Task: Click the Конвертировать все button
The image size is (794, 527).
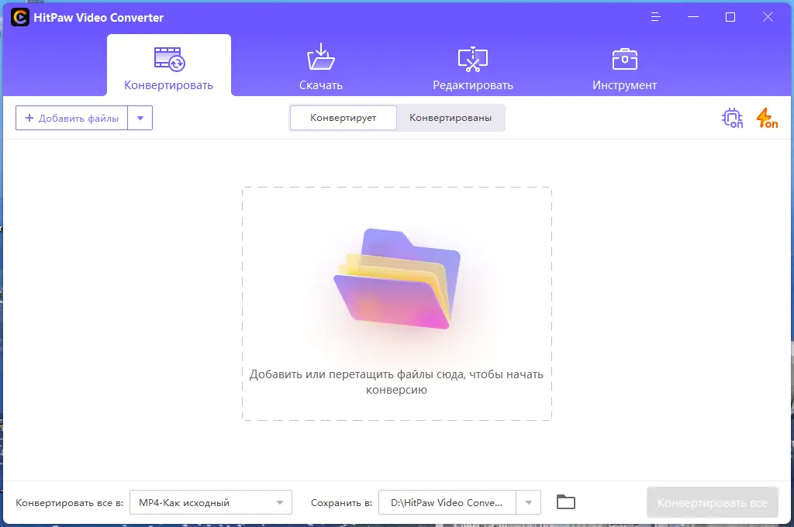Action: click(x=712, y=501)
